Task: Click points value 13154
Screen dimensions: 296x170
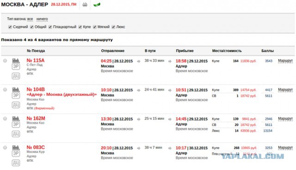Action: tap(268, 131)
